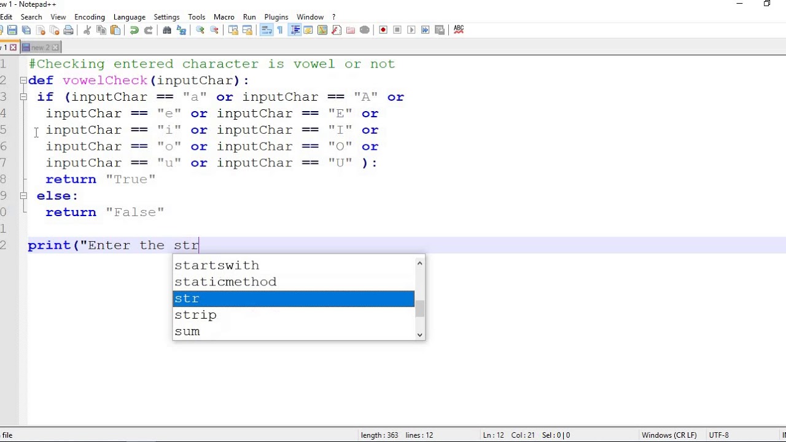Click the macro Playback icon
The width and height of the screenshot is (786, 442).
click(411, 30)
